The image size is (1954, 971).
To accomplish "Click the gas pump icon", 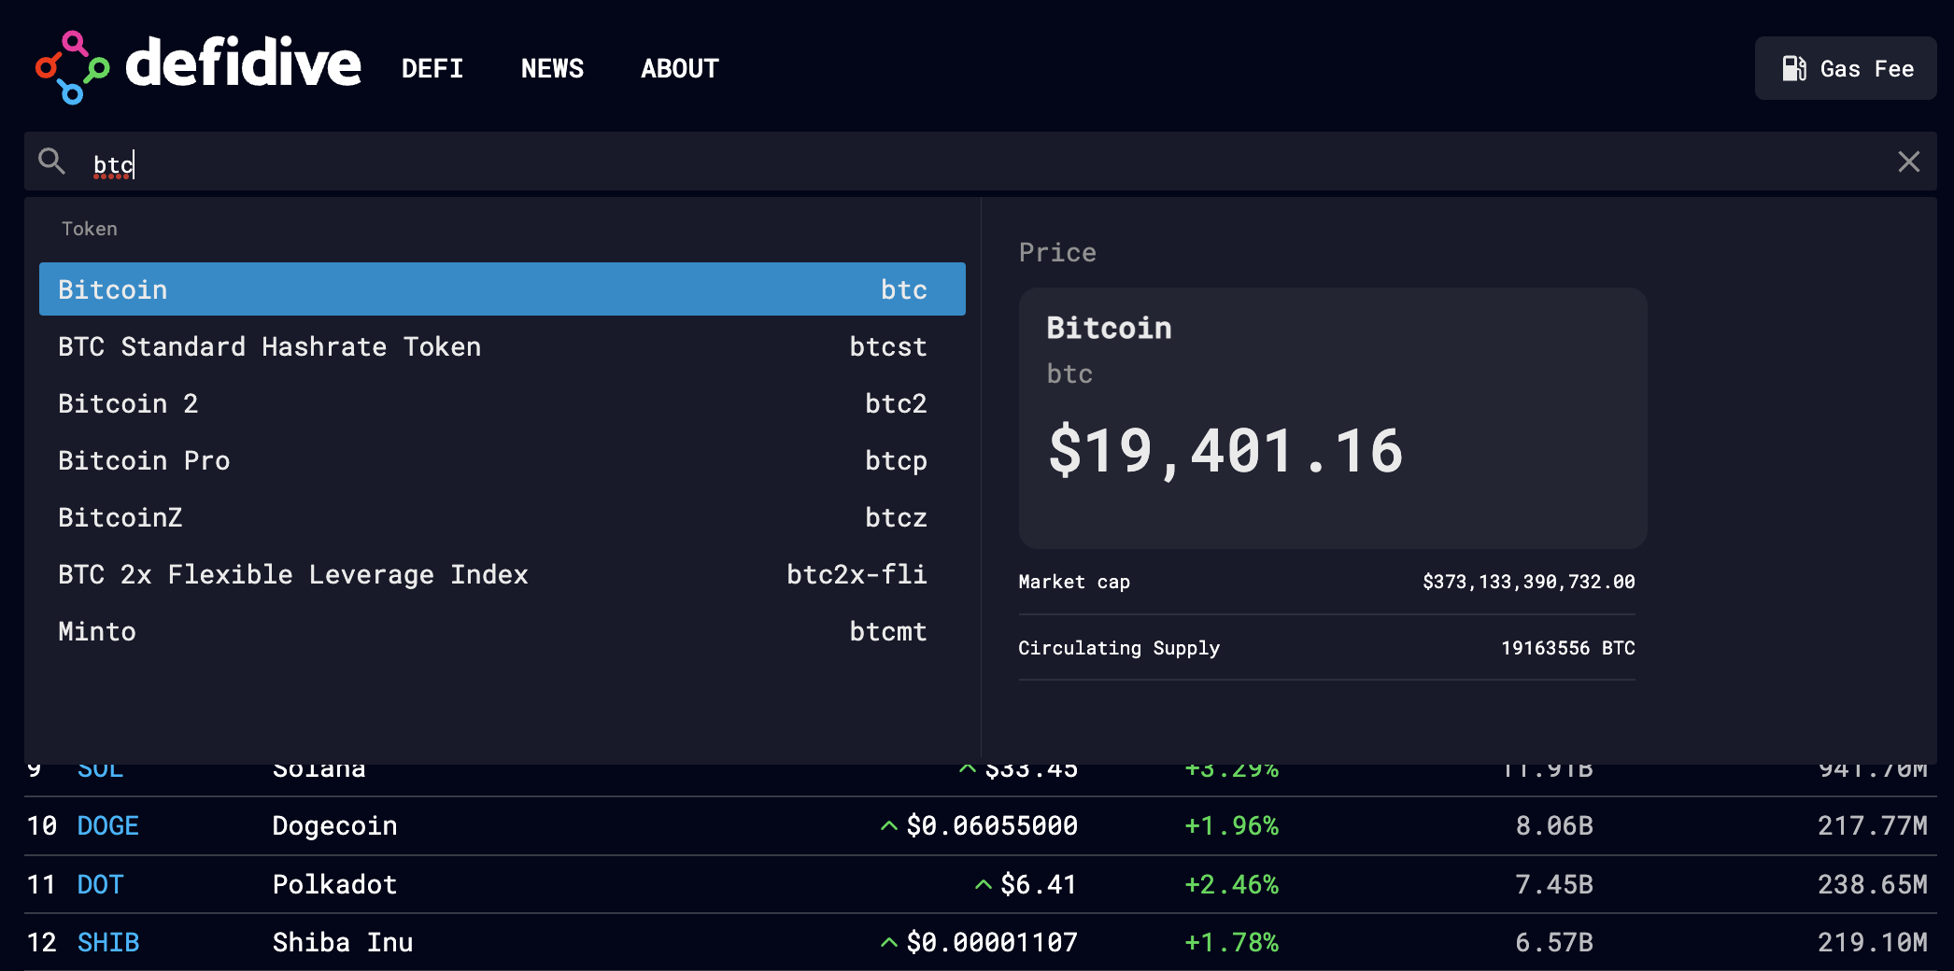I will [x=1794, y=68].
